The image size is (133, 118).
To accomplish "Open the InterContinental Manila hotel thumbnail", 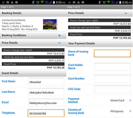I will [x=50, y=24].
